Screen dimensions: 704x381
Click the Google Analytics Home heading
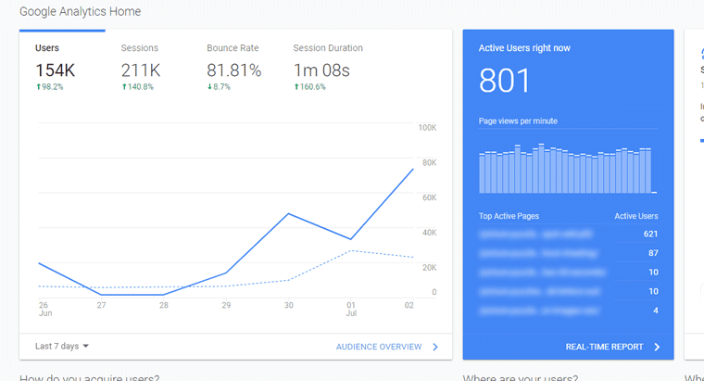click(x=80, y=11)
